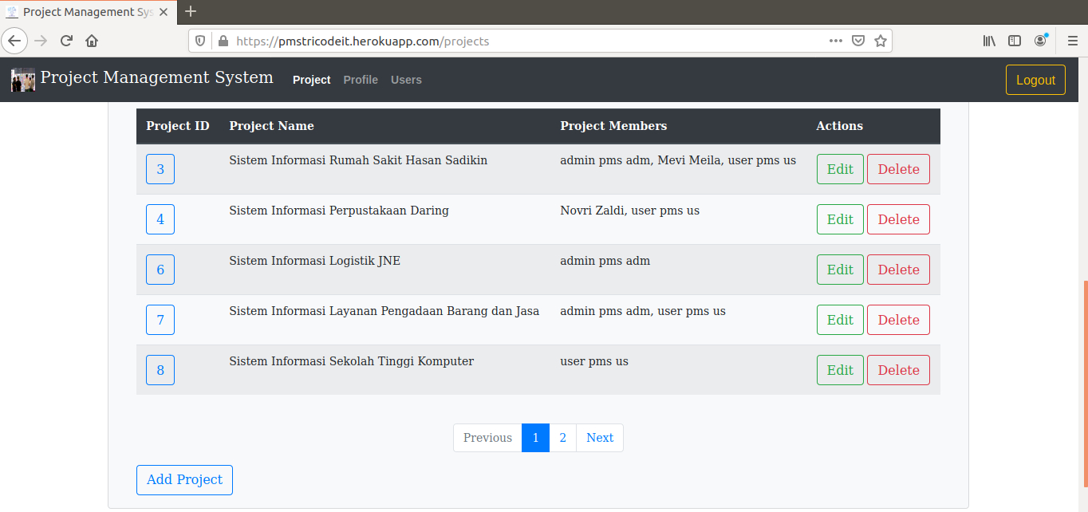This screenshot has height=512, width=1088.
Task: Switch to the Users navigation item
Action: pos(406,80)
